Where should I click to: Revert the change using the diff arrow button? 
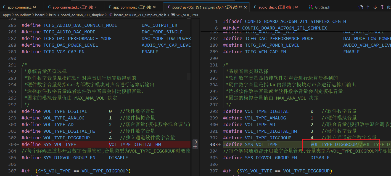(195, 142)
